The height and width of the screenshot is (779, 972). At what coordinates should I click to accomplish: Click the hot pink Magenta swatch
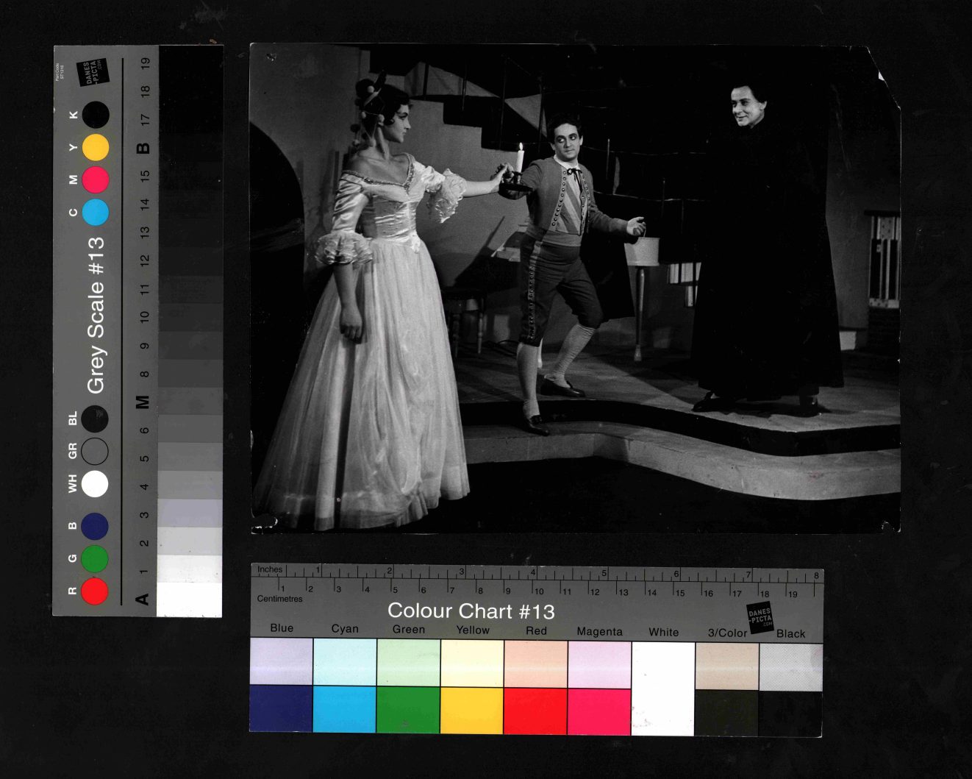coord(599,709)
